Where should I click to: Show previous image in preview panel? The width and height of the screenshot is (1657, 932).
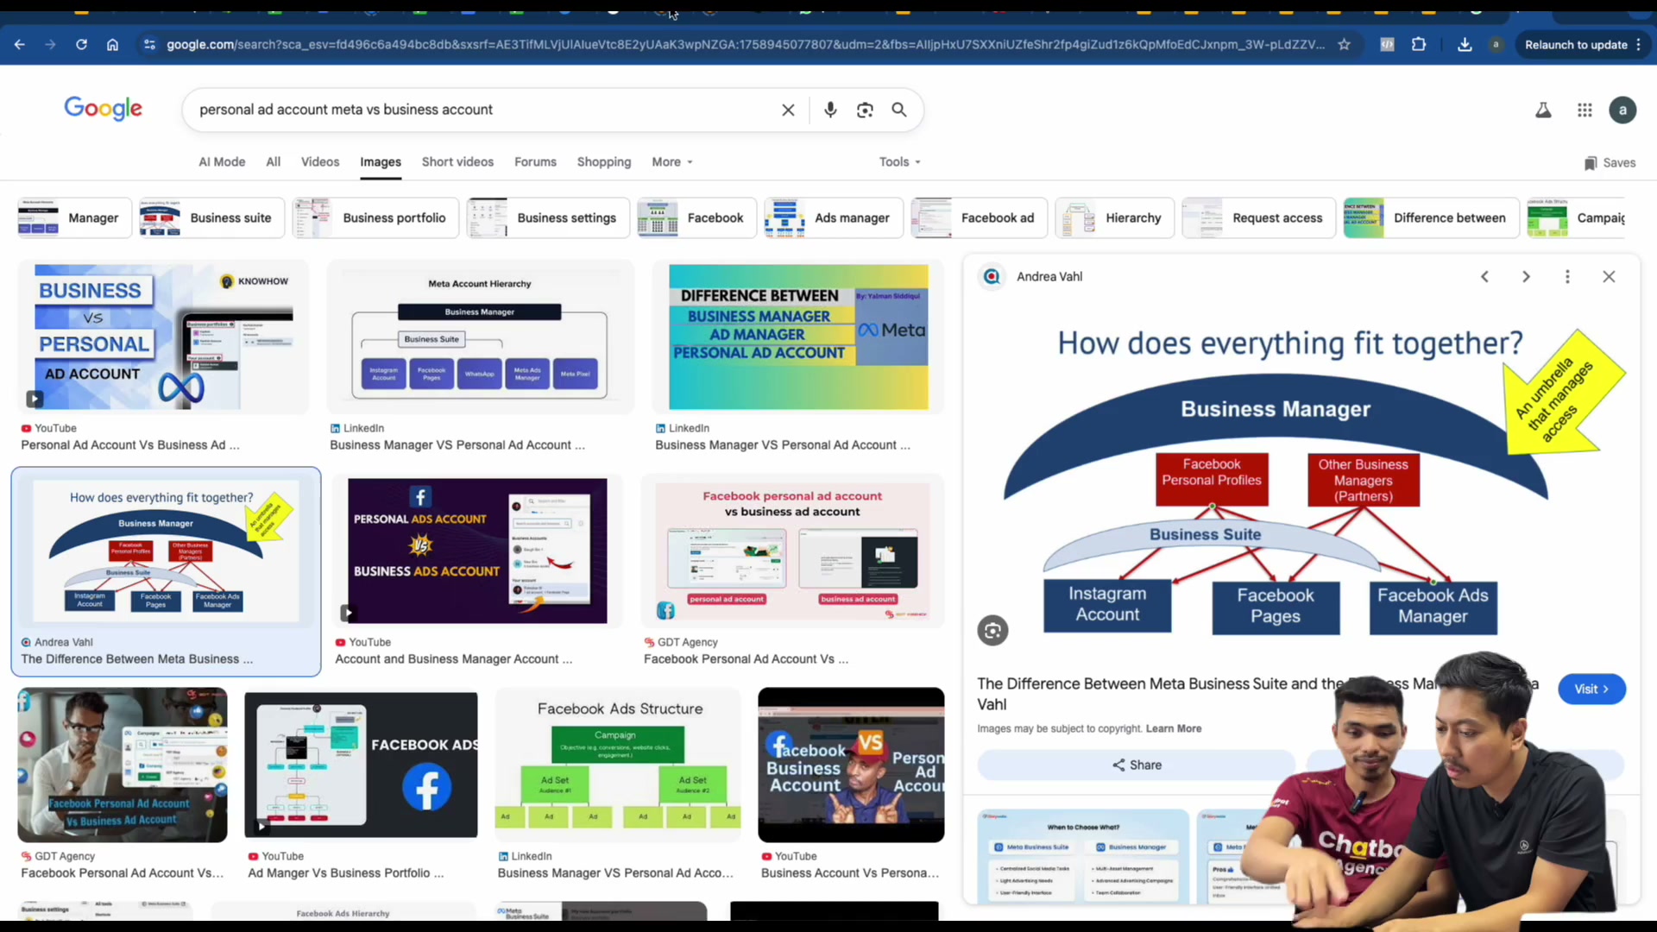[x=1484, y=277]
